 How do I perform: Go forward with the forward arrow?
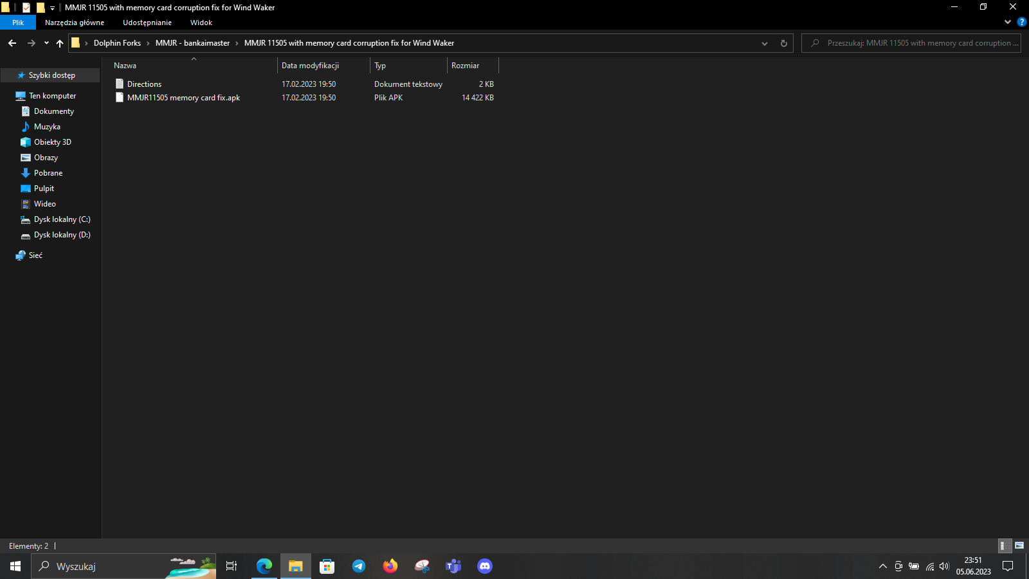(31, 43)
